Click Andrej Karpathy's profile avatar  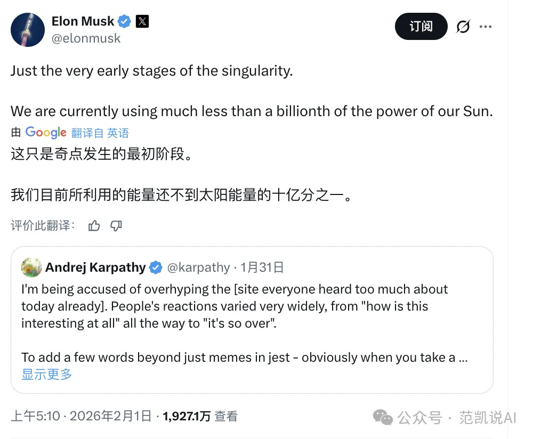coord(31,267)
